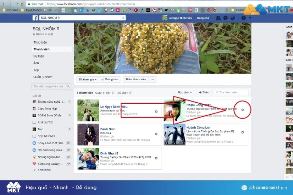Click Đinh Nhu JS profile photo thumbnail

[88, 159]
